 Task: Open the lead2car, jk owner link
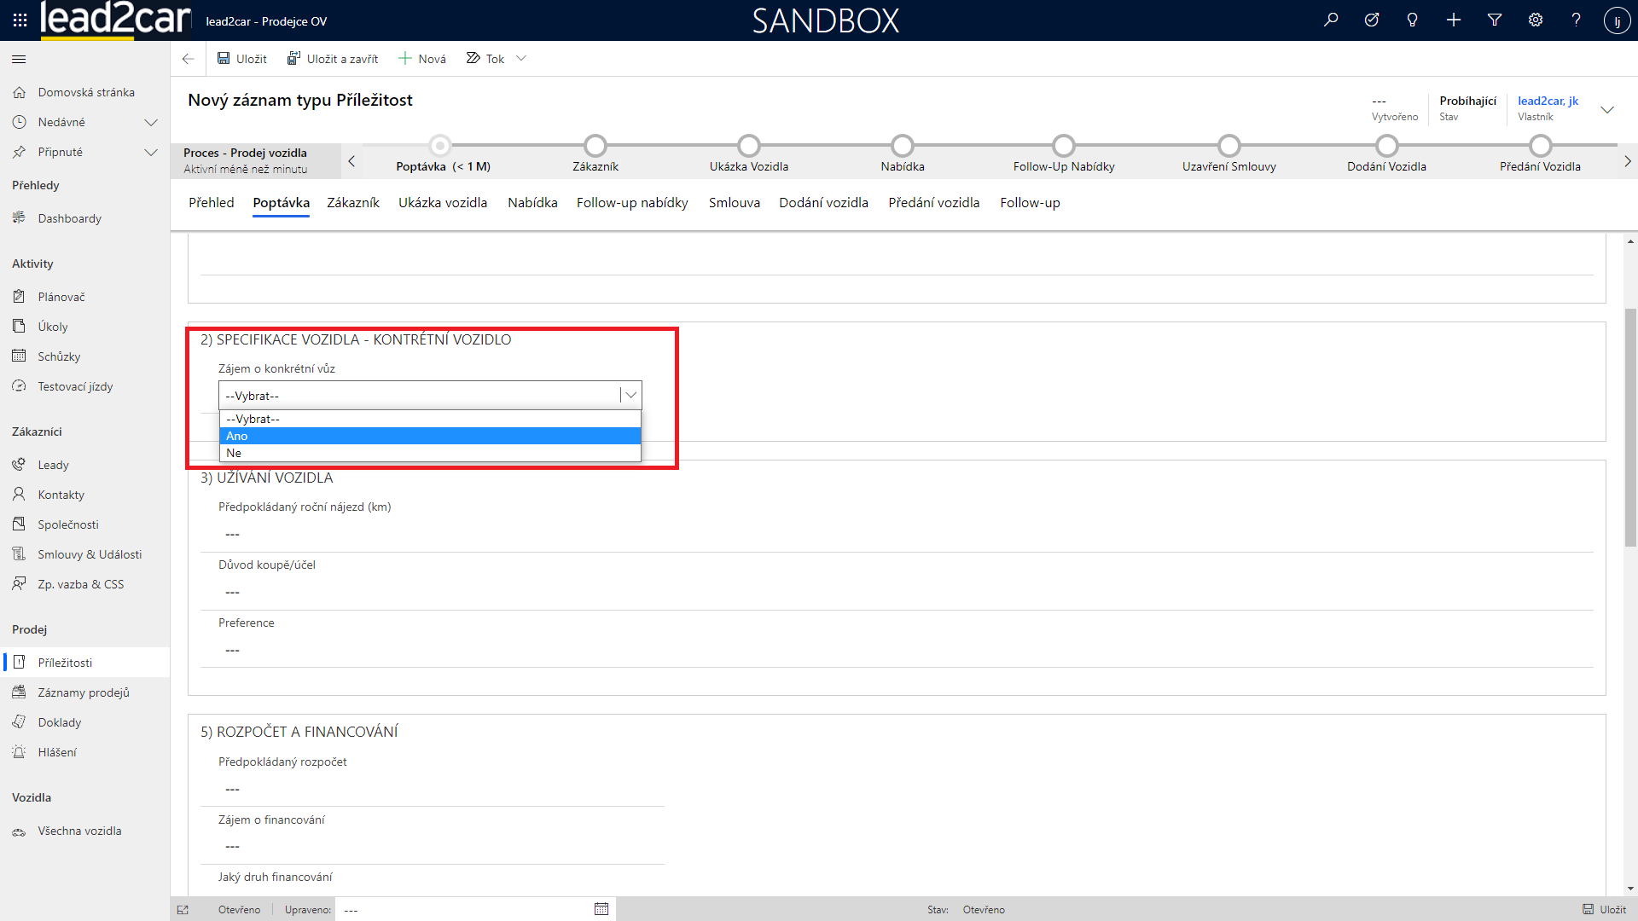tap(1548, 101)
